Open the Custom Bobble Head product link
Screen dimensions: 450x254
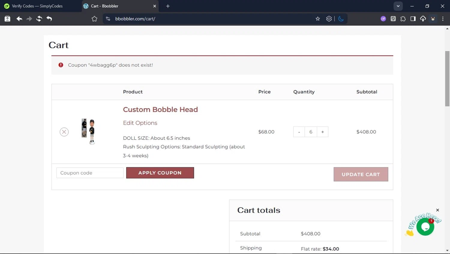coord(160,109)
